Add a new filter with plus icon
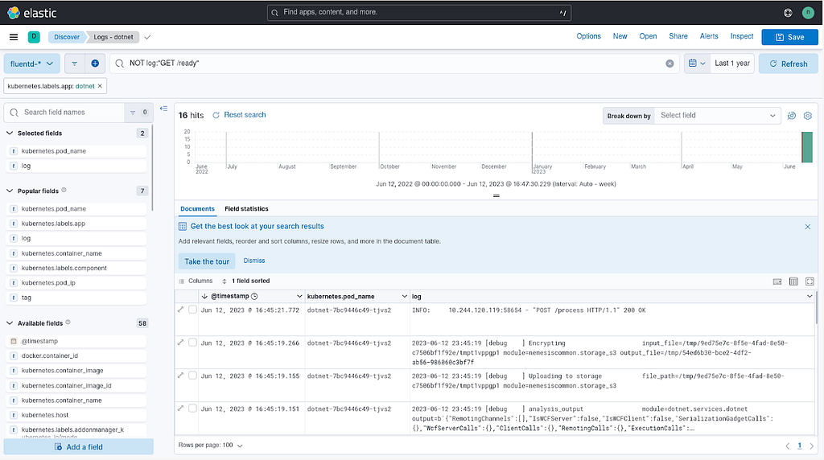Screen dimensions: 824x460 pos(95,64)
